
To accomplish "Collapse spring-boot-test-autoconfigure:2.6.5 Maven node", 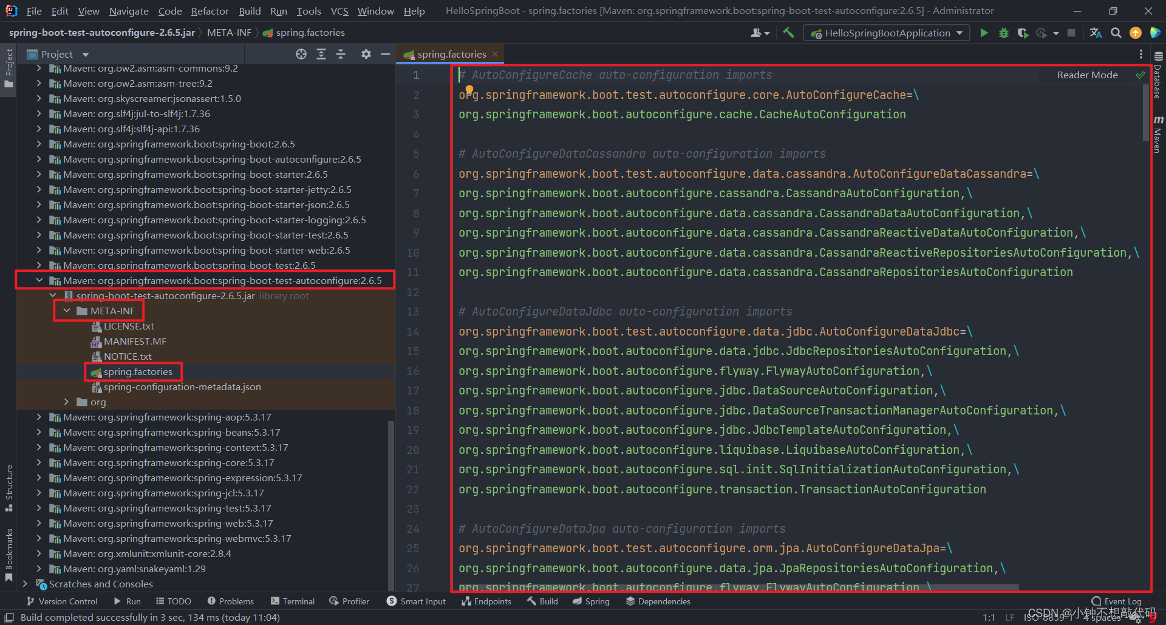I will [39, 280].
